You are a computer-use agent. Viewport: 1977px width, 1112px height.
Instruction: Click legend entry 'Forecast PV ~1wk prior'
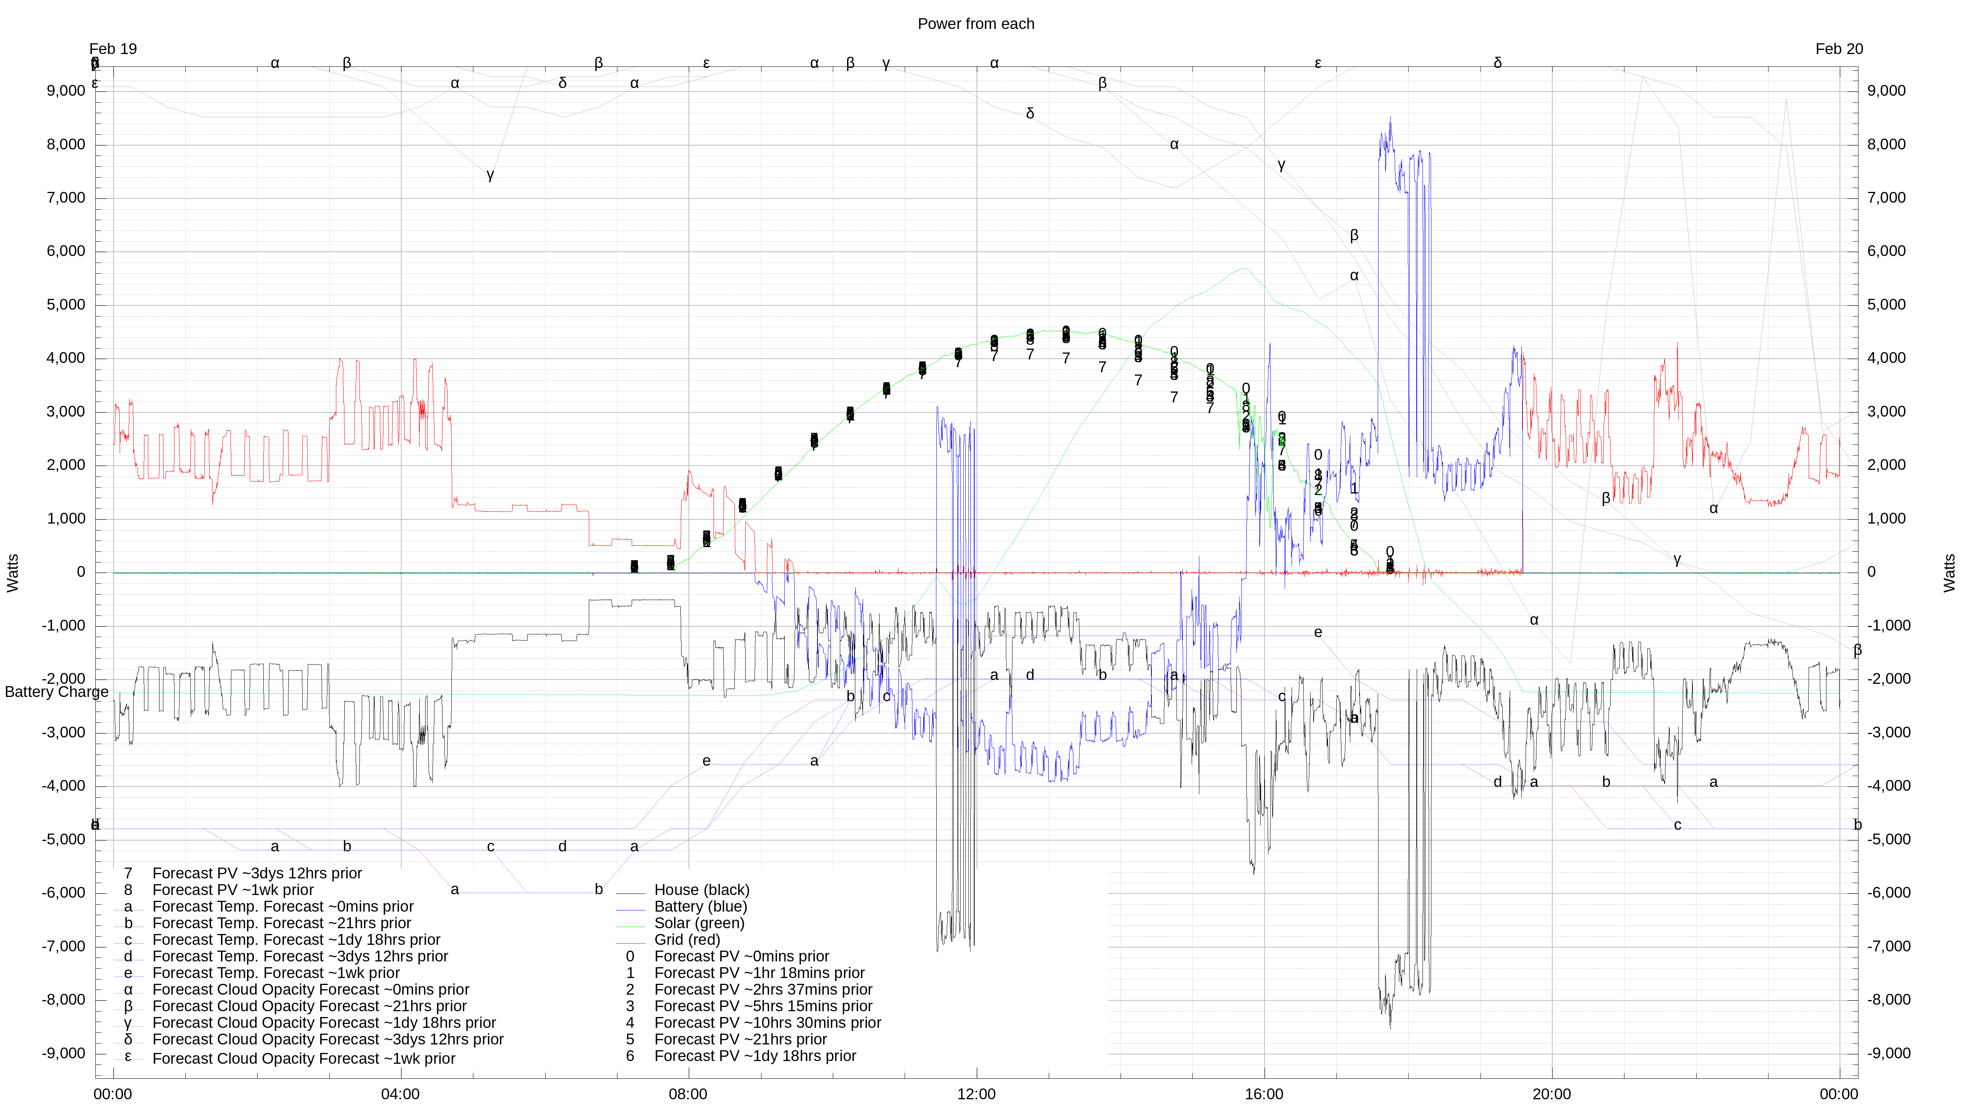pyautogui.click(x=233, y=890)
